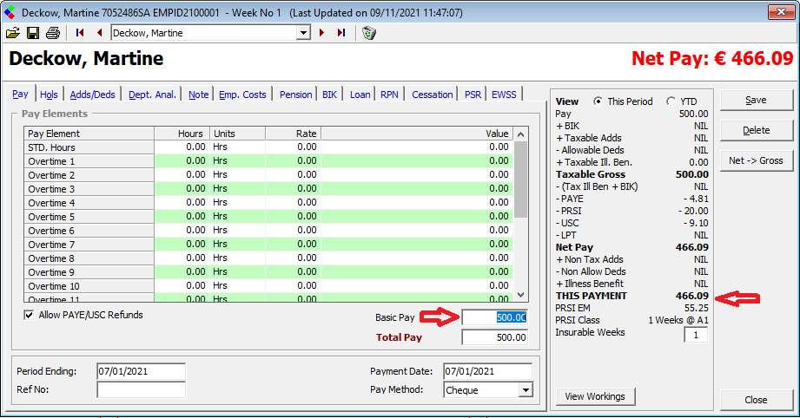Click into the Basic Pay field
The image size is (800, 418).
tap(493, 317)
